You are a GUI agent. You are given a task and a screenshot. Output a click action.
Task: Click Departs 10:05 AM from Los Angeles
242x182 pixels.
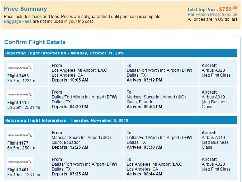pyautogui.click(x=70, y=80)
